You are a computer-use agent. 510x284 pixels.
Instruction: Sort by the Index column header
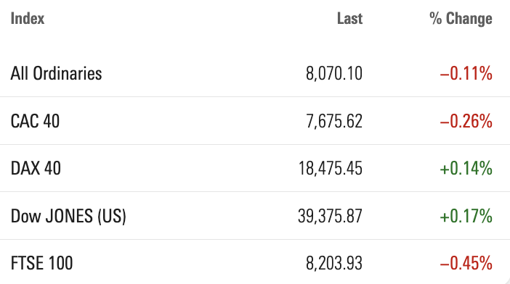pyautogui.click(x=28, y=18)
